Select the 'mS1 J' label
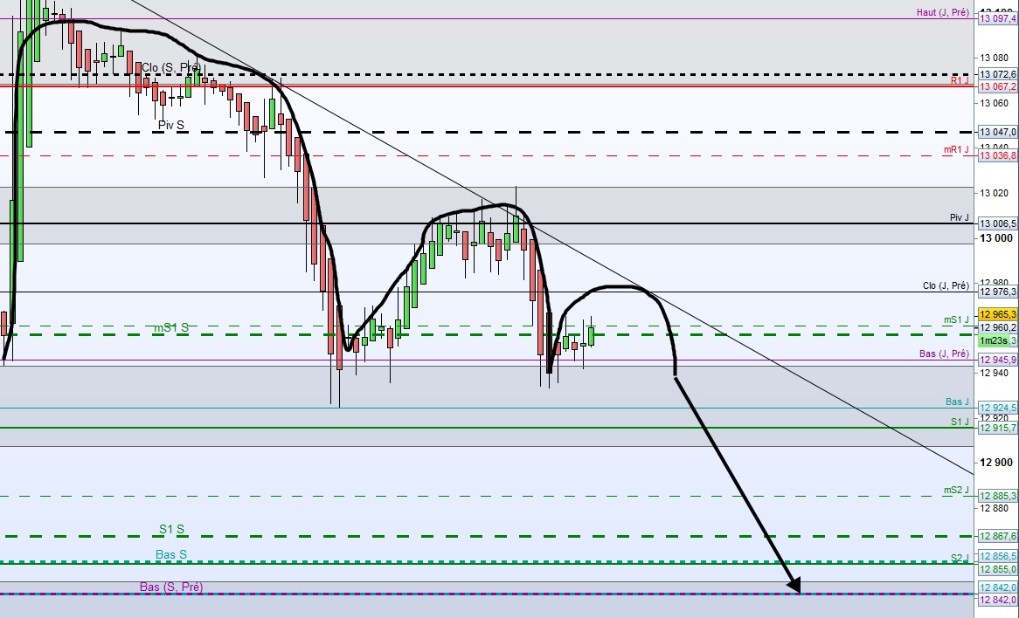 click(956, 319)
